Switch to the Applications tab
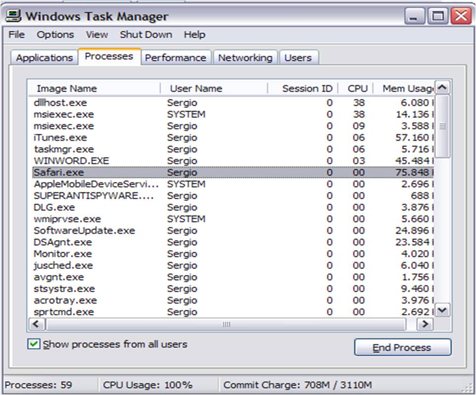The height and width of the screenshot is (395, 476). 45,58
